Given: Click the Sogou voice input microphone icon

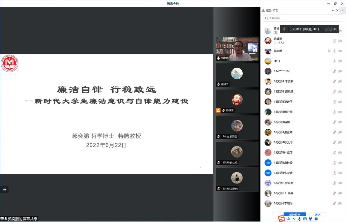Looking at the screenshot, I should [299, 219].
